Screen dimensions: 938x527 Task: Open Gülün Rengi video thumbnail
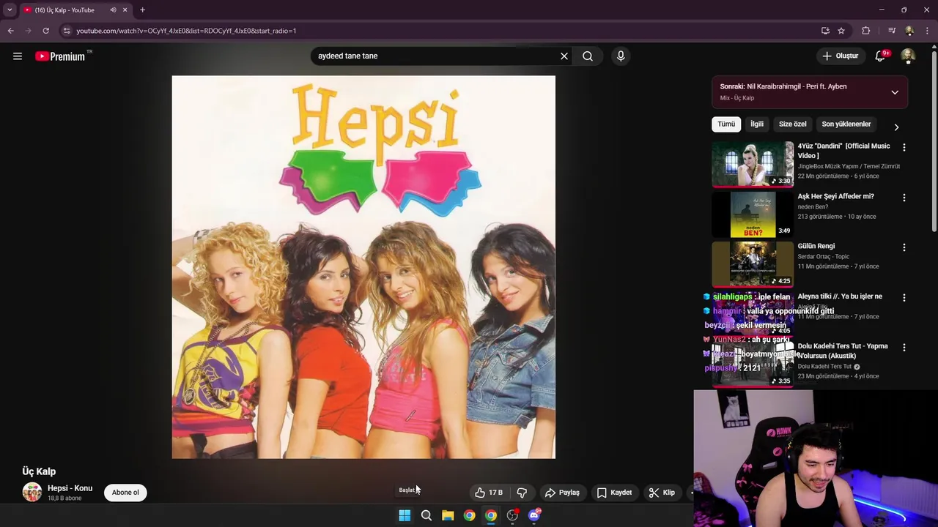pyautogui.click(x=753, y=264)
